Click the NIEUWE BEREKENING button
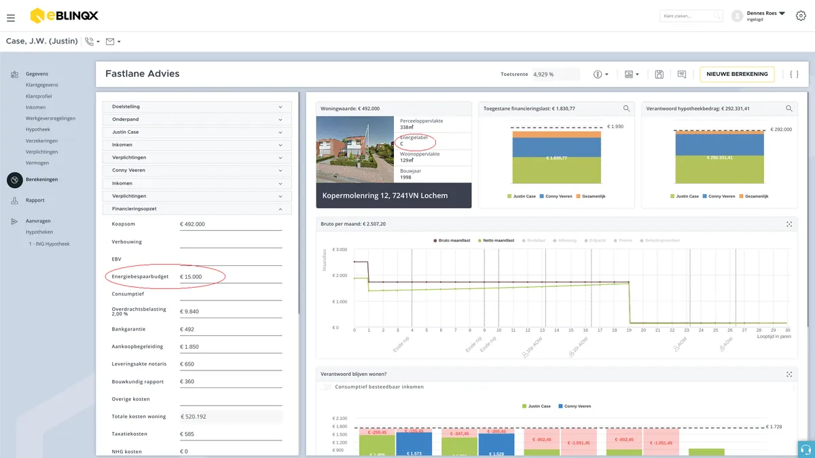The height and width of the screenshot is (458, 815). point(737,74)
